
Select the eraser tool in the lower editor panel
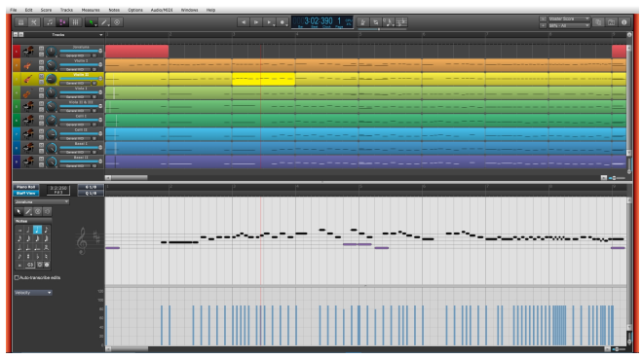click(x=38, y=211)
